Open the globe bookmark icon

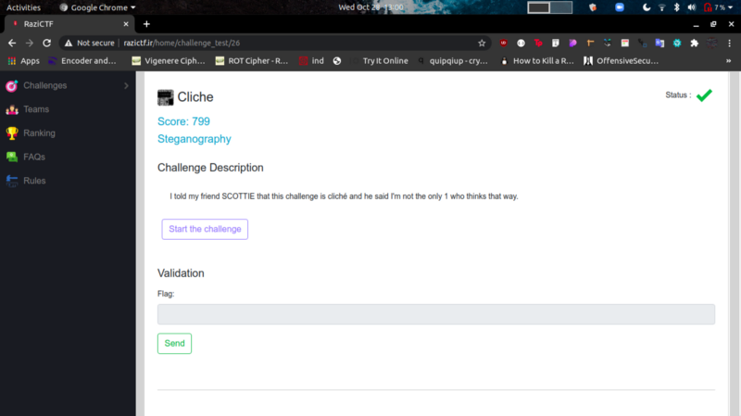(x=337, y=61)
